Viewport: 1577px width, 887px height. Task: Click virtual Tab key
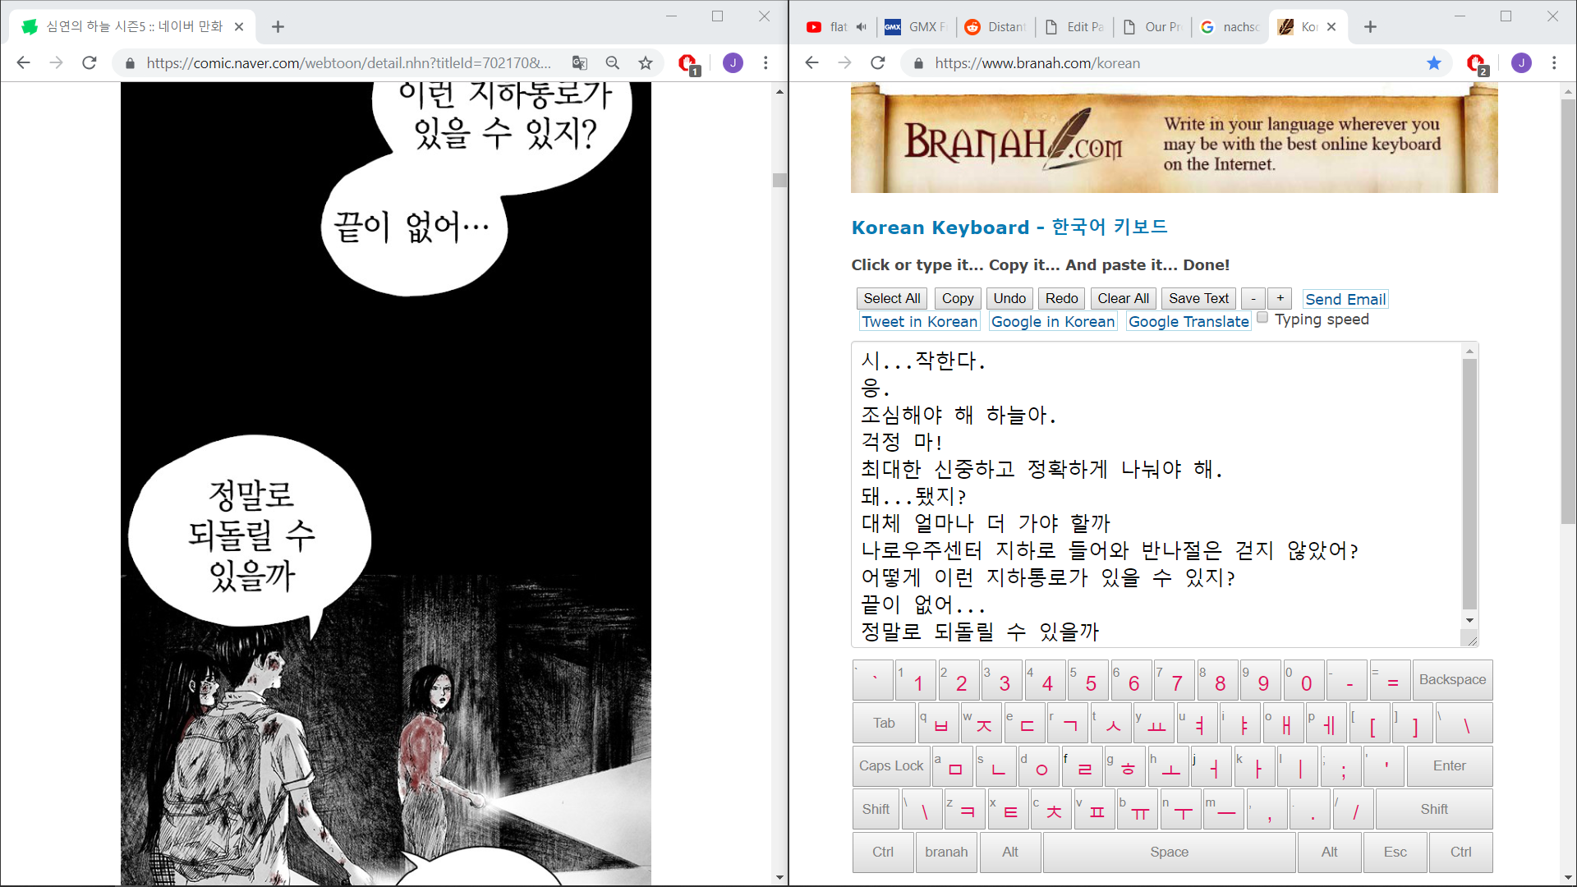884,724
